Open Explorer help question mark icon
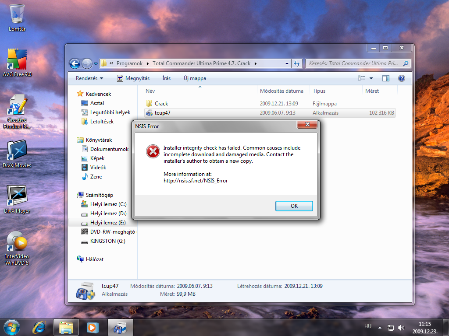Screen dimensions: 449x336 pos(402,78)
